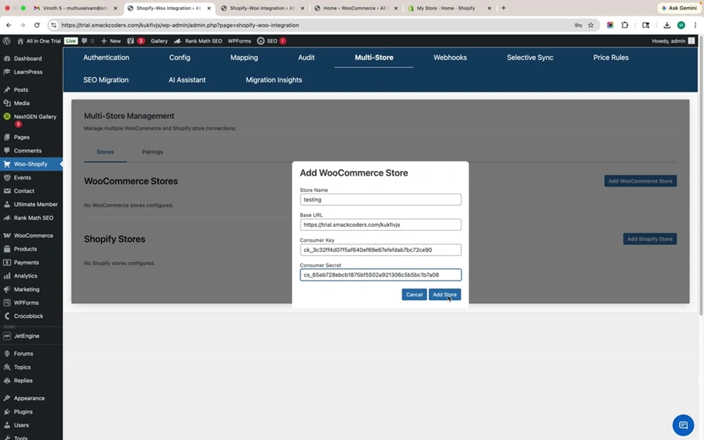Select the Stores sub-tab
The height and width of the screenshot is (440, 704).
(x=105, y=152)
